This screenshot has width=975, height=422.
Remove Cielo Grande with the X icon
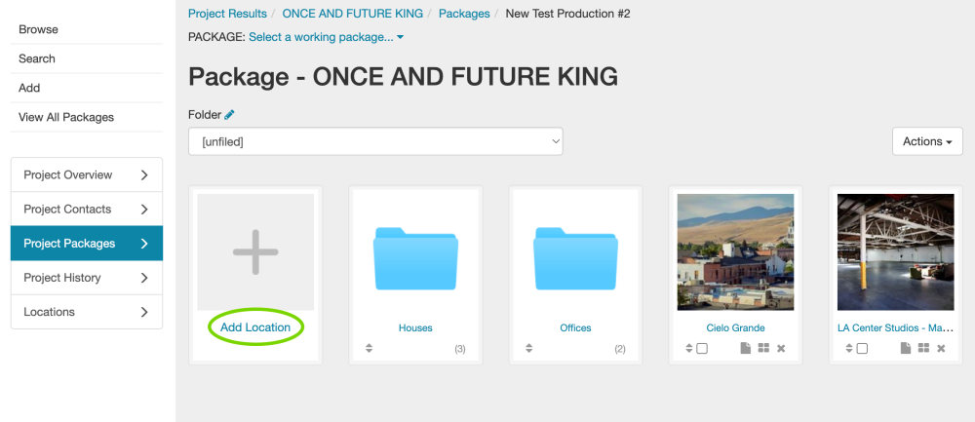pos(781,348)
